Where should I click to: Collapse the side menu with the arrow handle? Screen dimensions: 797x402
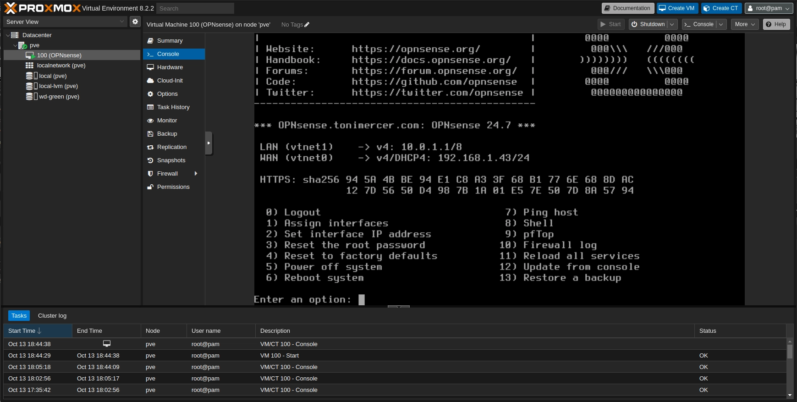tap(209, 143)
